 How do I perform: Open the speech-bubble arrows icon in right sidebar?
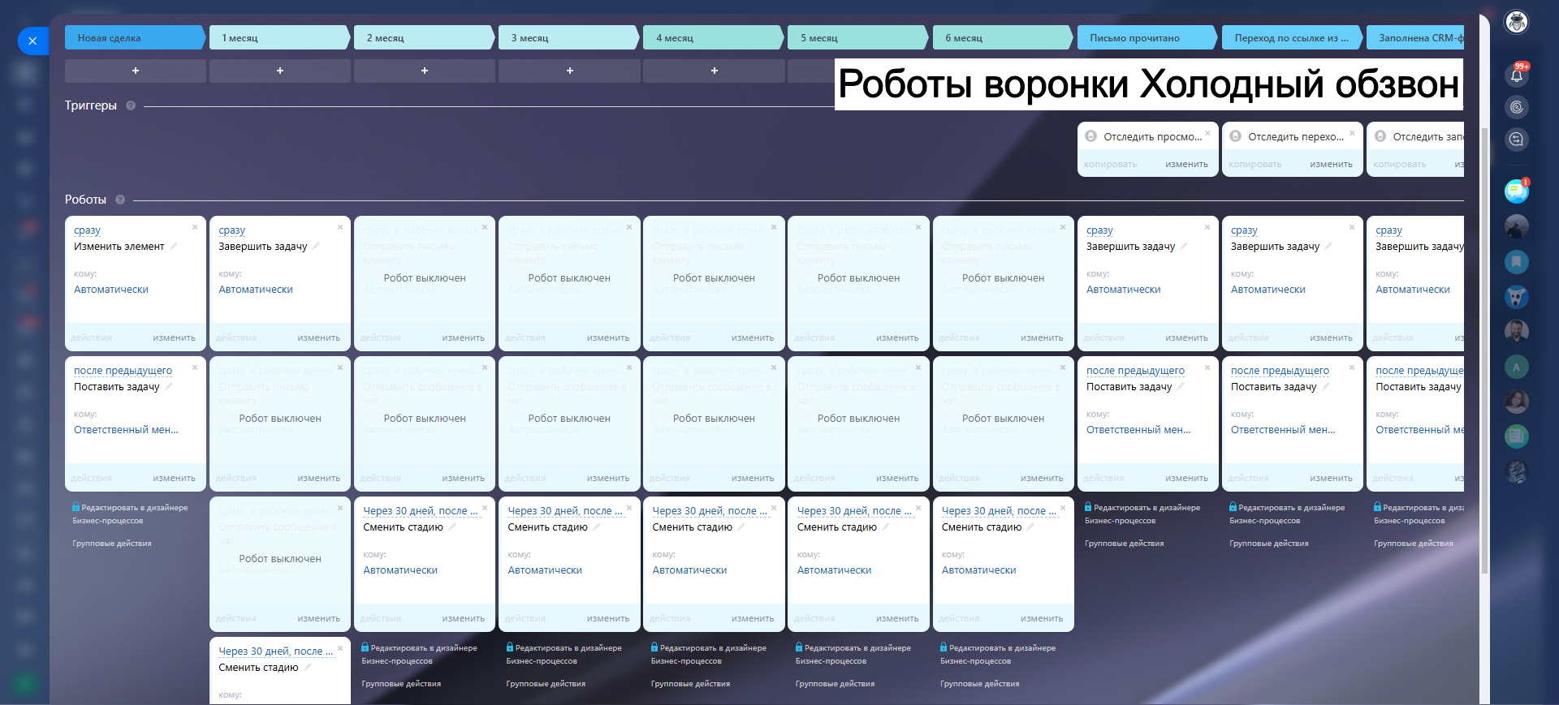click(1516, 140)
